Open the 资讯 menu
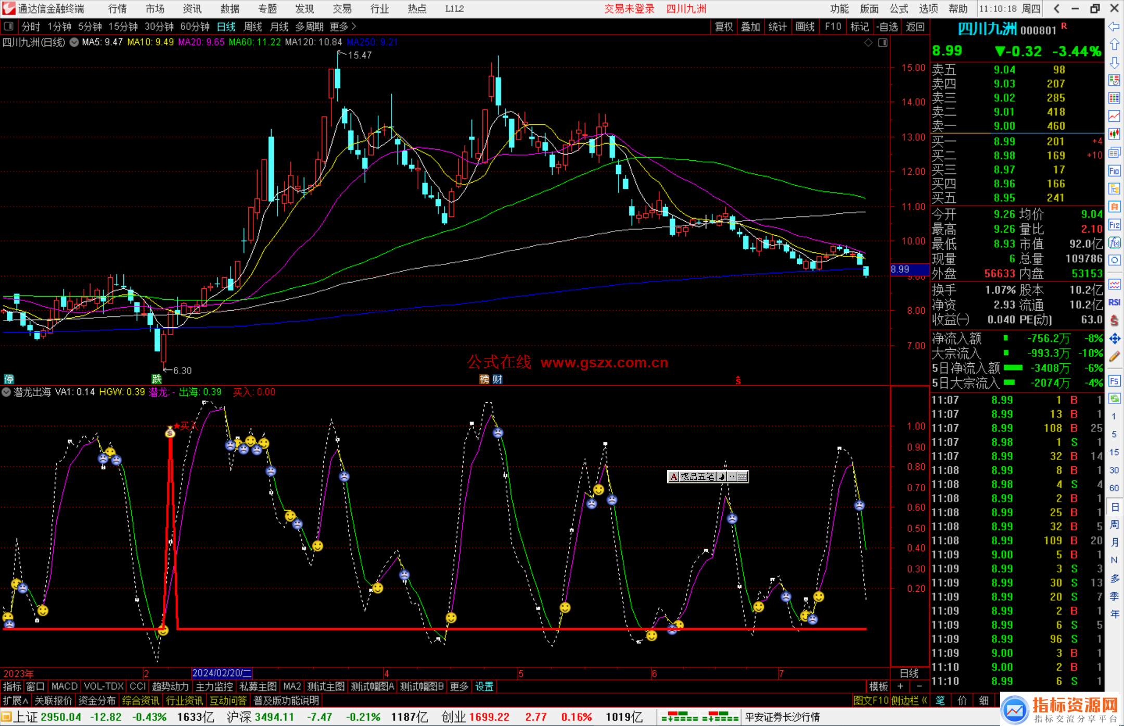Image resolution: width=1124 pixels, height=726 pixels. pyautogui.click(x=192, y=9)
